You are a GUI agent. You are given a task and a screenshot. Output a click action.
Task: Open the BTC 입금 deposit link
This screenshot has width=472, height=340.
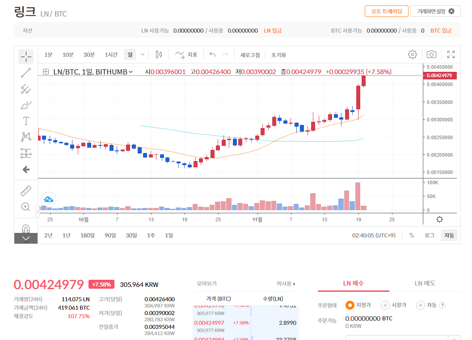(x=441, y=31)
